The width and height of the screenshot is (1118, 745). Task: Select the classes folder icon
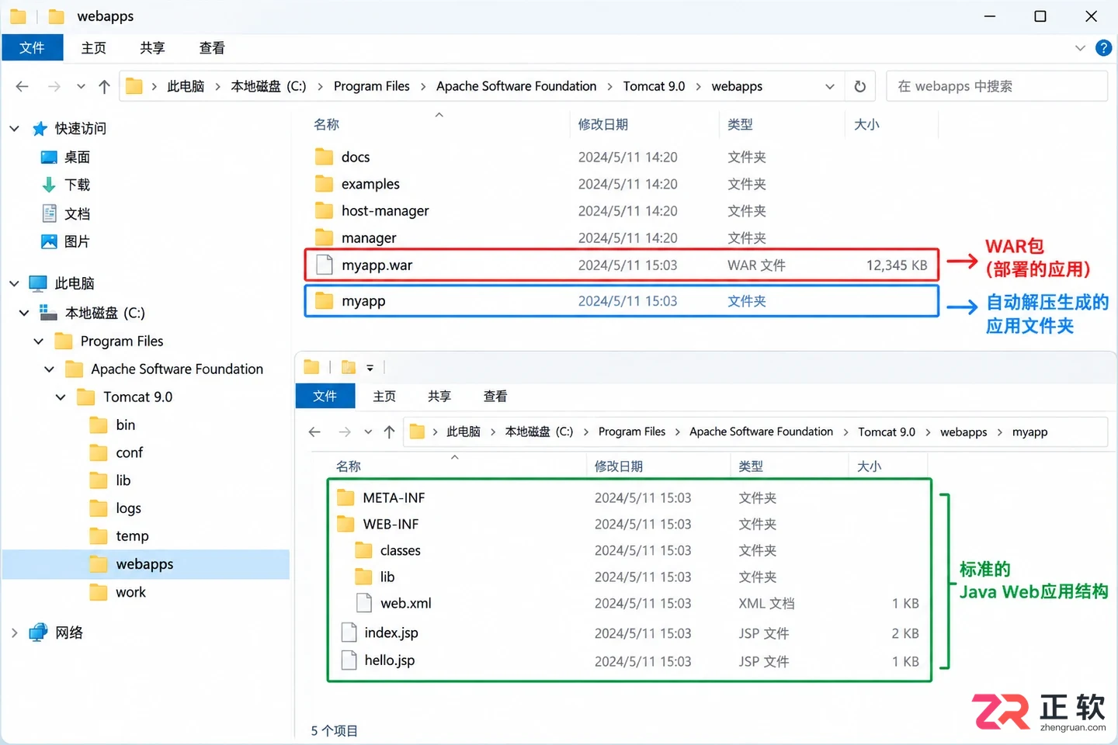click(x=363, y=550)
